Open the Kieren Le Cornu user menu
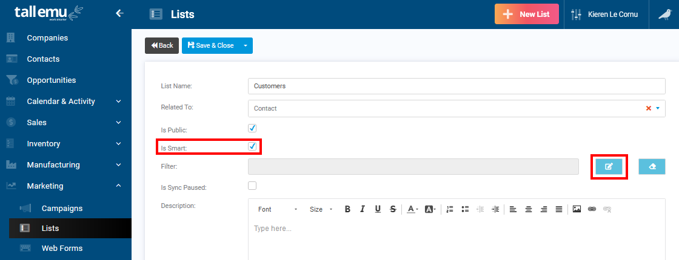The height and width of the screenshot is (260, 679). pos(612,15)
